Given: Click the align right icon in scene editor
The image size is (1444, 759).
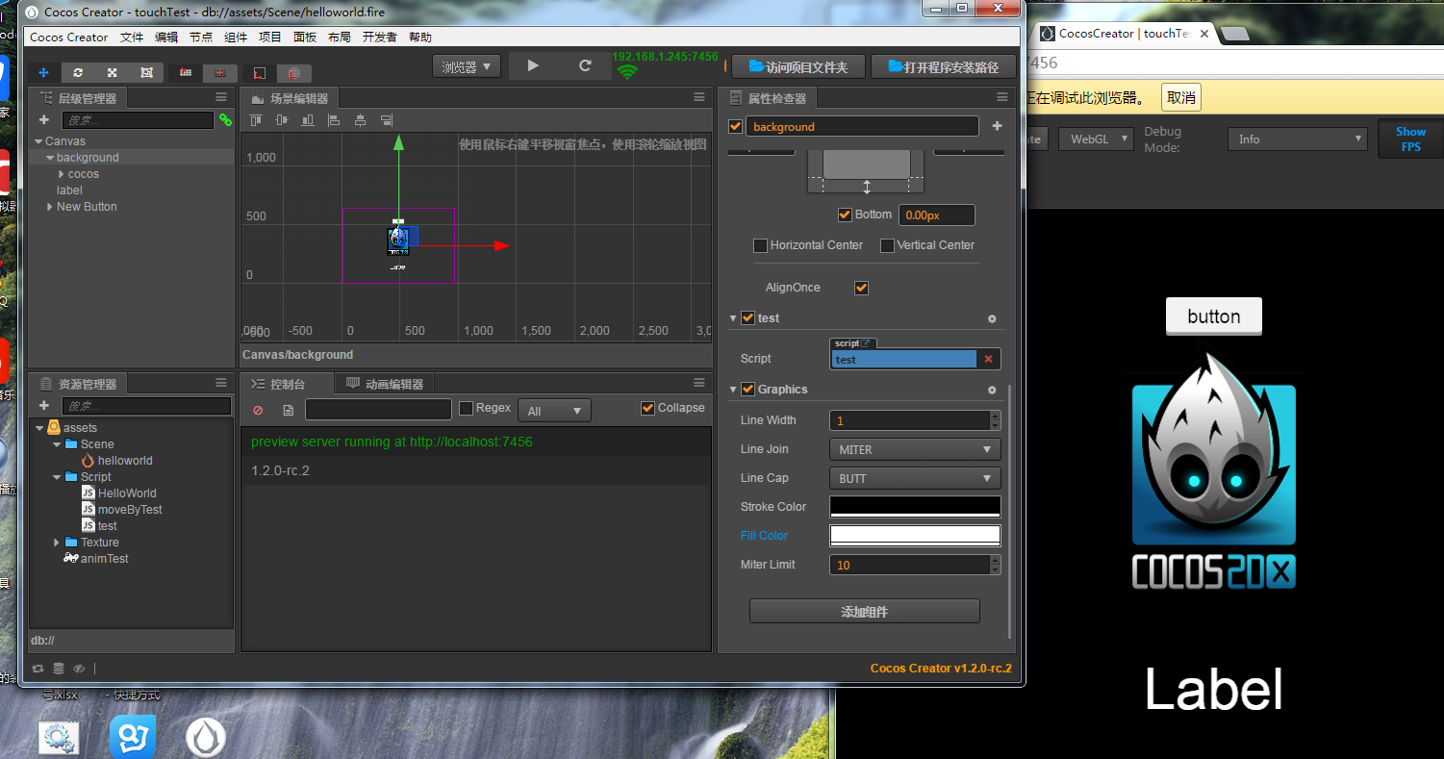Looking at the screenshot, I should (x=386, y=120).
